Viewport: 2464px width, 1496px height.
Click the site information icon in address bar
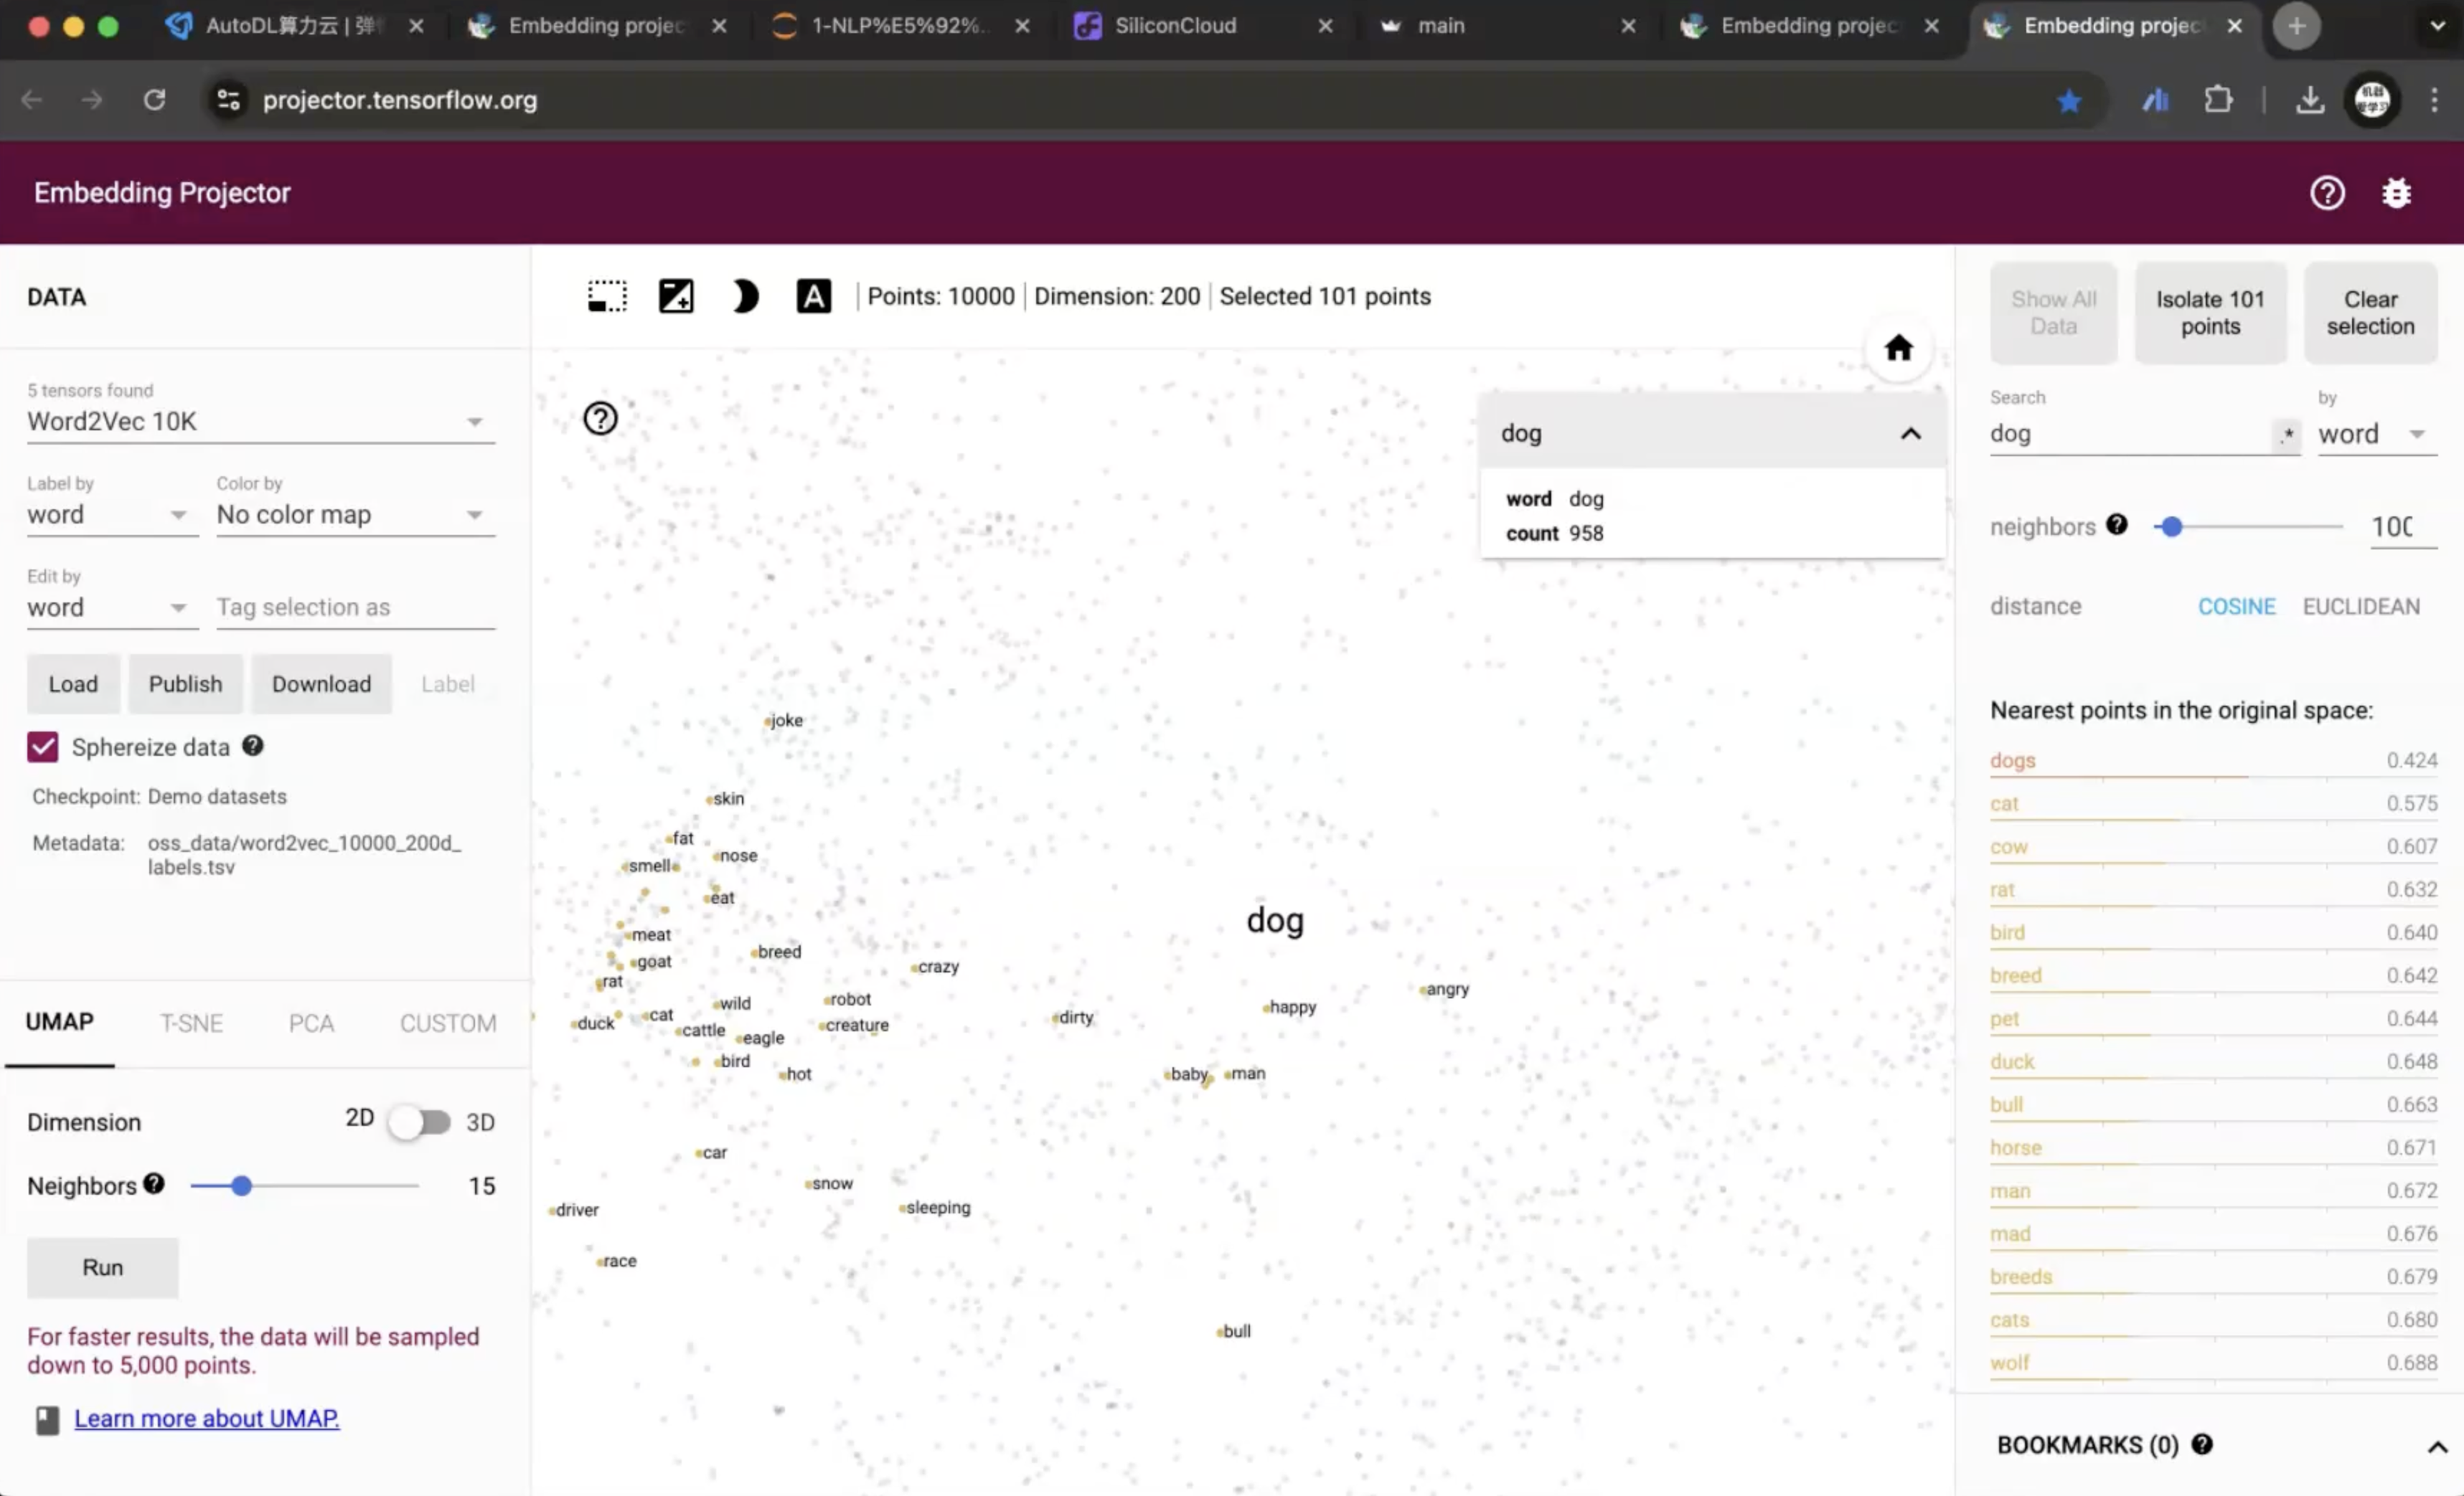click(x=228, y=100)
